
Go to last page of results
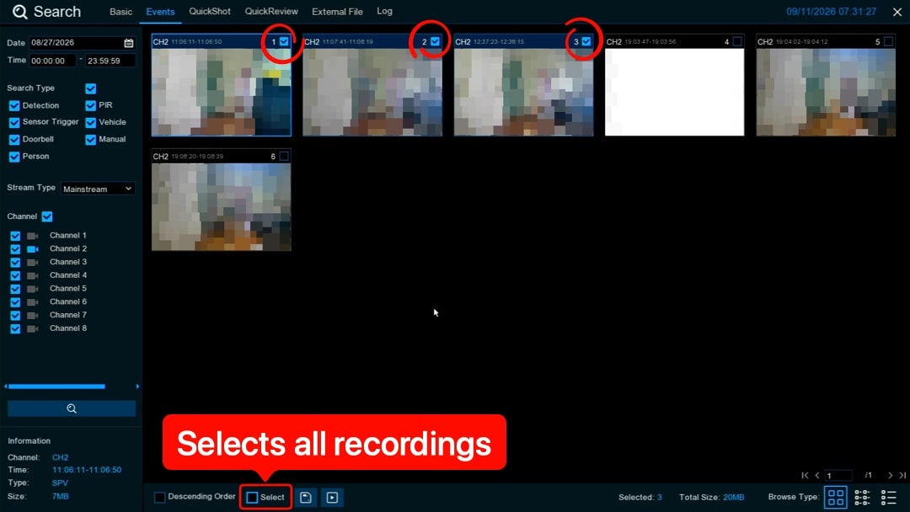click(x=902, y=475)
